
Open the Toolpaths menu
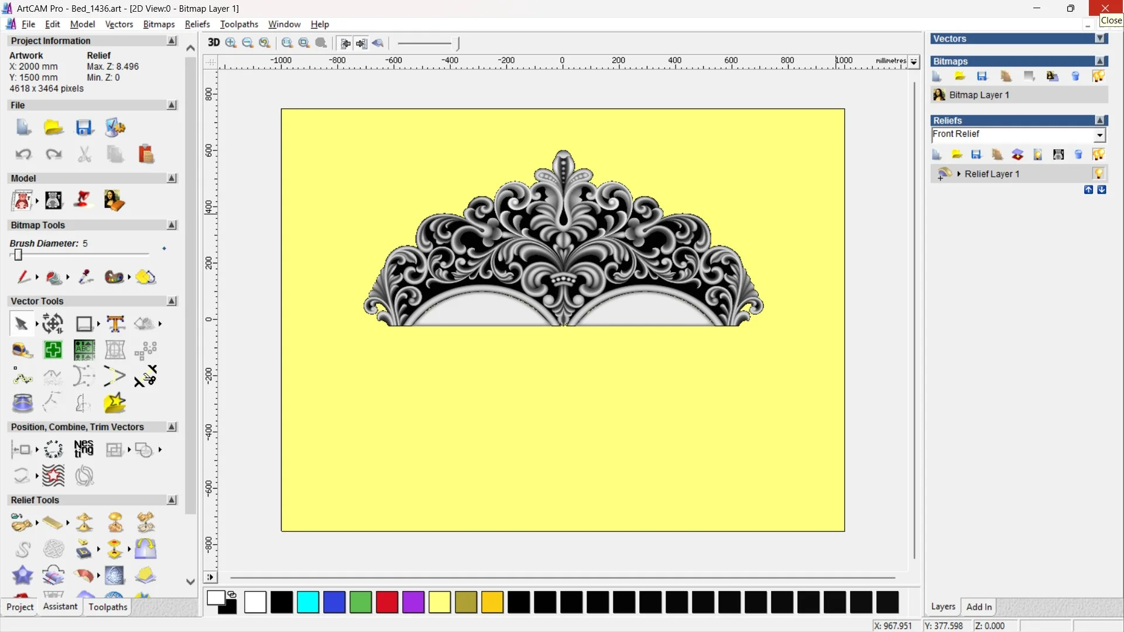pyautogui.click(x=239, y=24)
